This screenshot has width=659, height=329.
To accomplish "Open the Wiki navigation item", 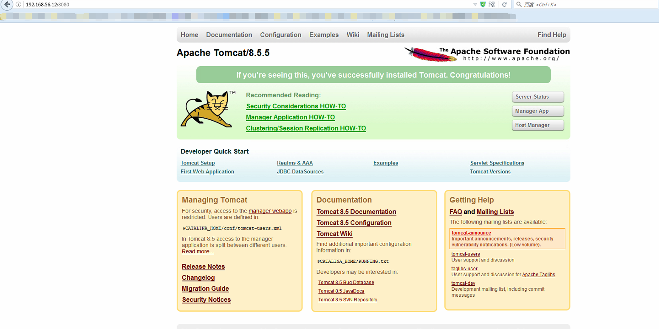I will 353,35.
